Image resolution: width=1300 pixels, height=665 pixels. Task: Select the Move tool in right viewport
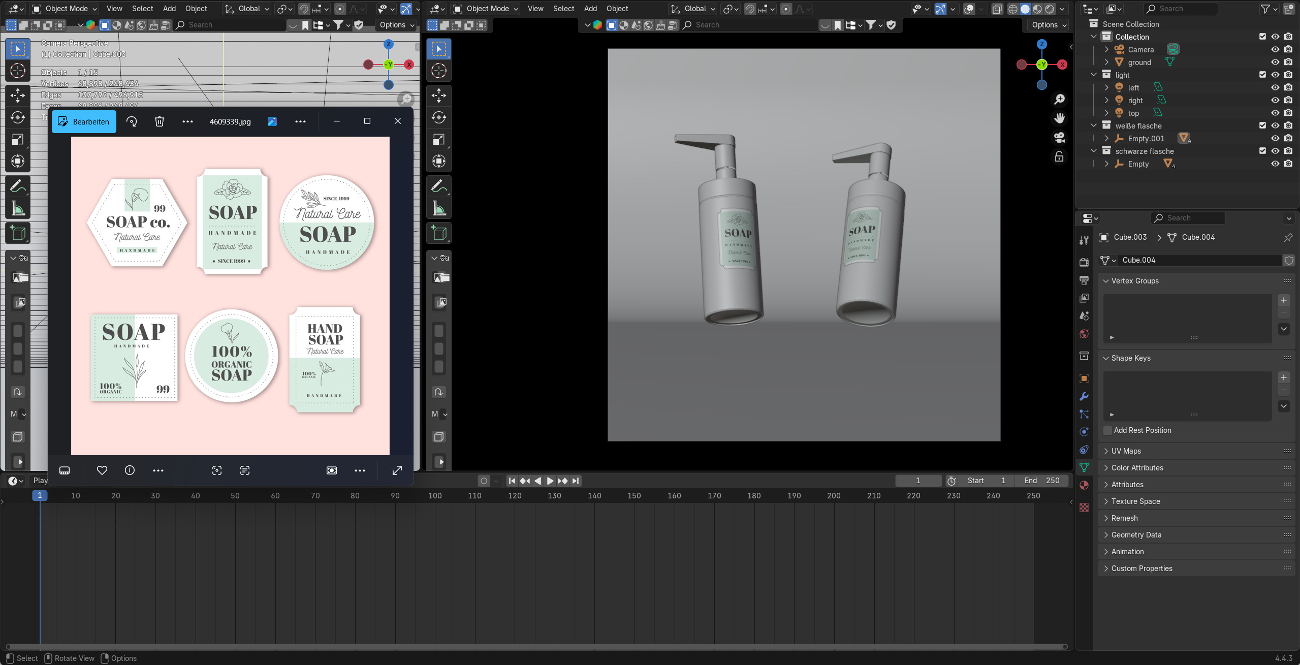pyautogui.click(x=439, y=96)
